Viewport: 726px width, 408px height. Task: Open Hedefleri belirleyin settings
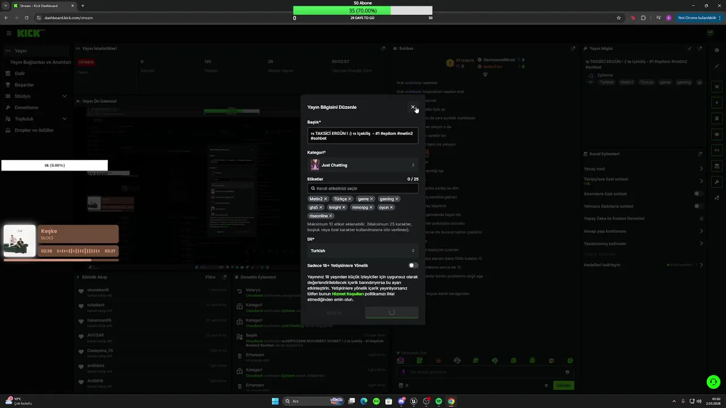coord(643,265)
